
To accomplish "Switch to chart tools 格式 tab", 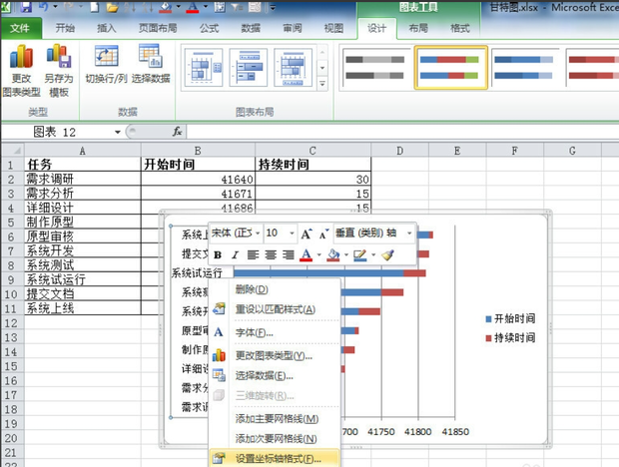I will (x=460, y=28).
